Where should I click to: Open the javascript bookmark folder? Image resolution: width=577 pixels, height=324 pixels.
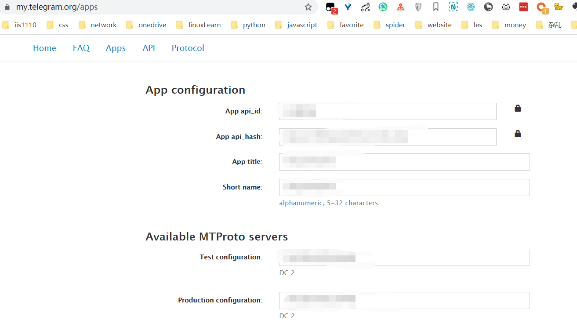click(296, 25)
